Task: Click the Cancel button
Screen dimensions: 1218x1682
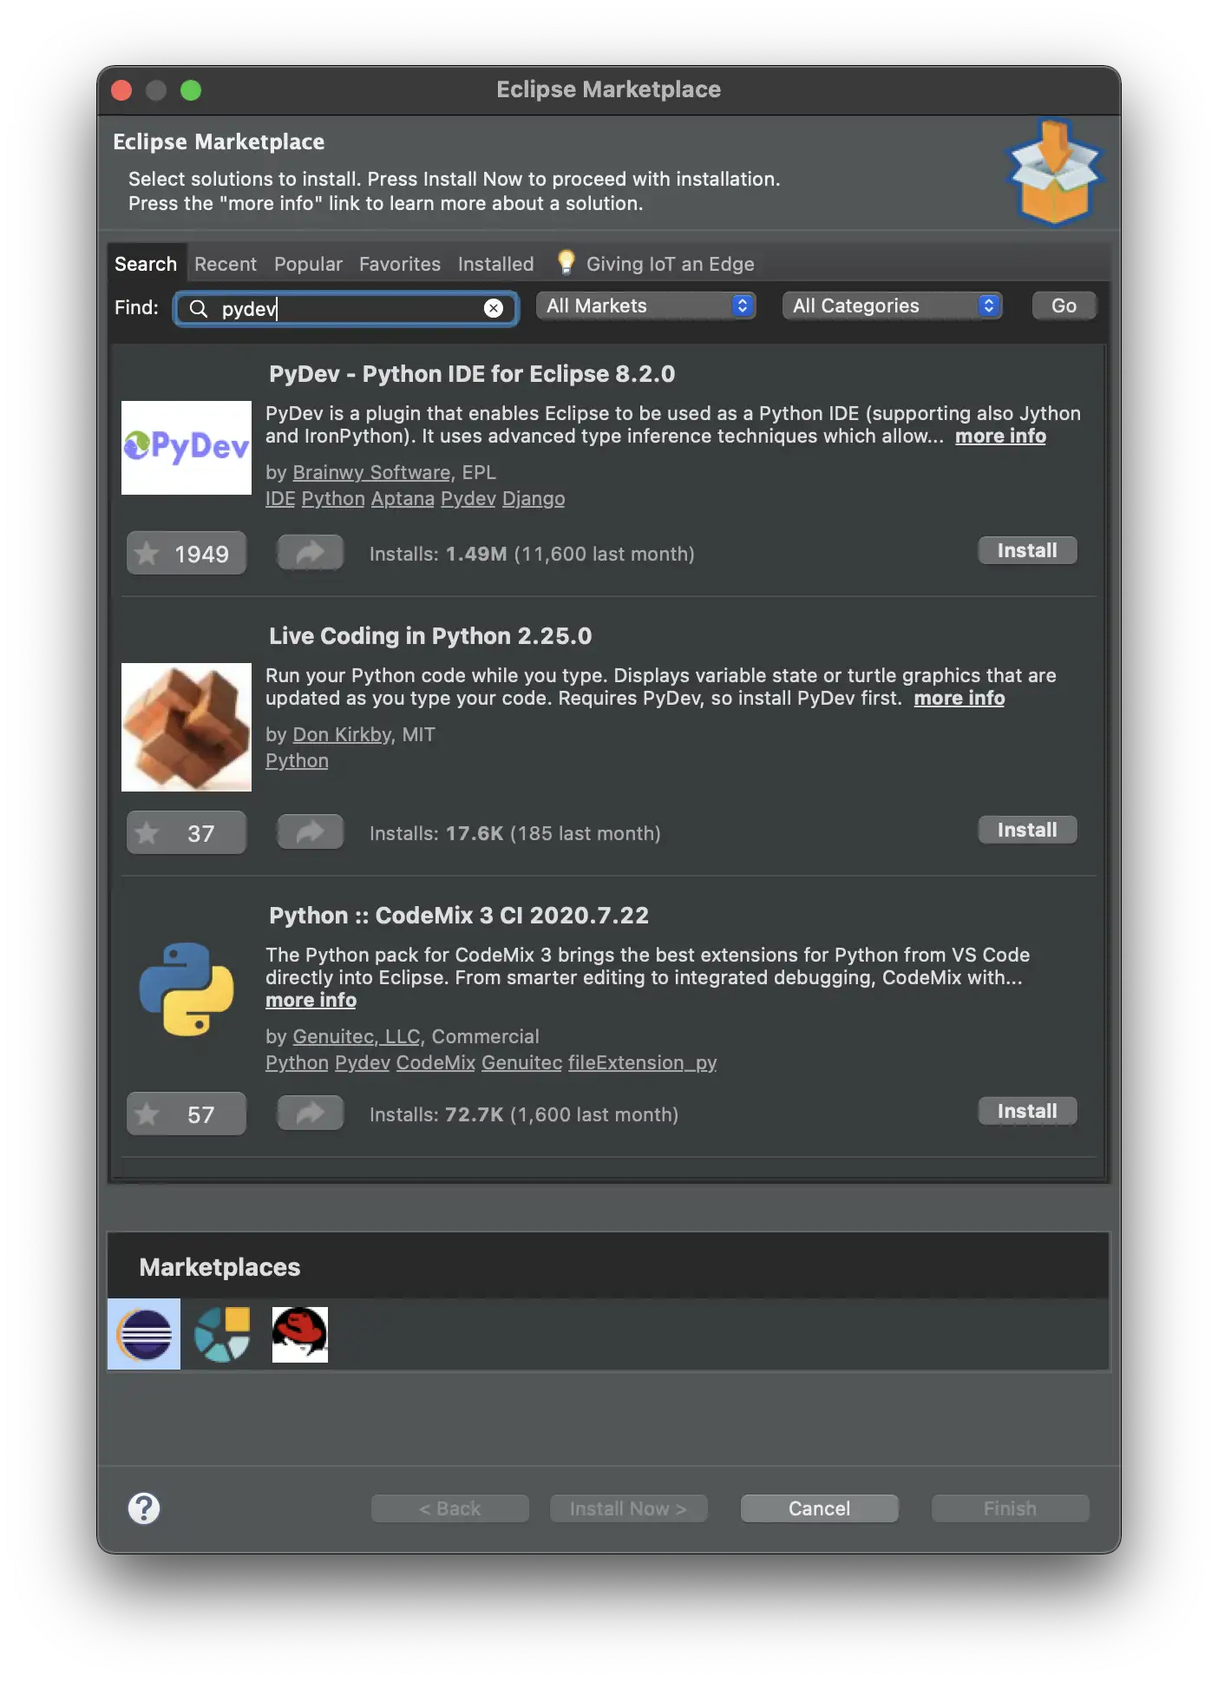Action: tap(819, 1508)
